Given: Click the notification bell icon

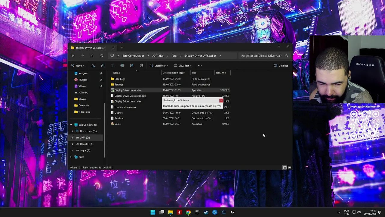Looking at the screenshot, I should [x=380, y=212].
